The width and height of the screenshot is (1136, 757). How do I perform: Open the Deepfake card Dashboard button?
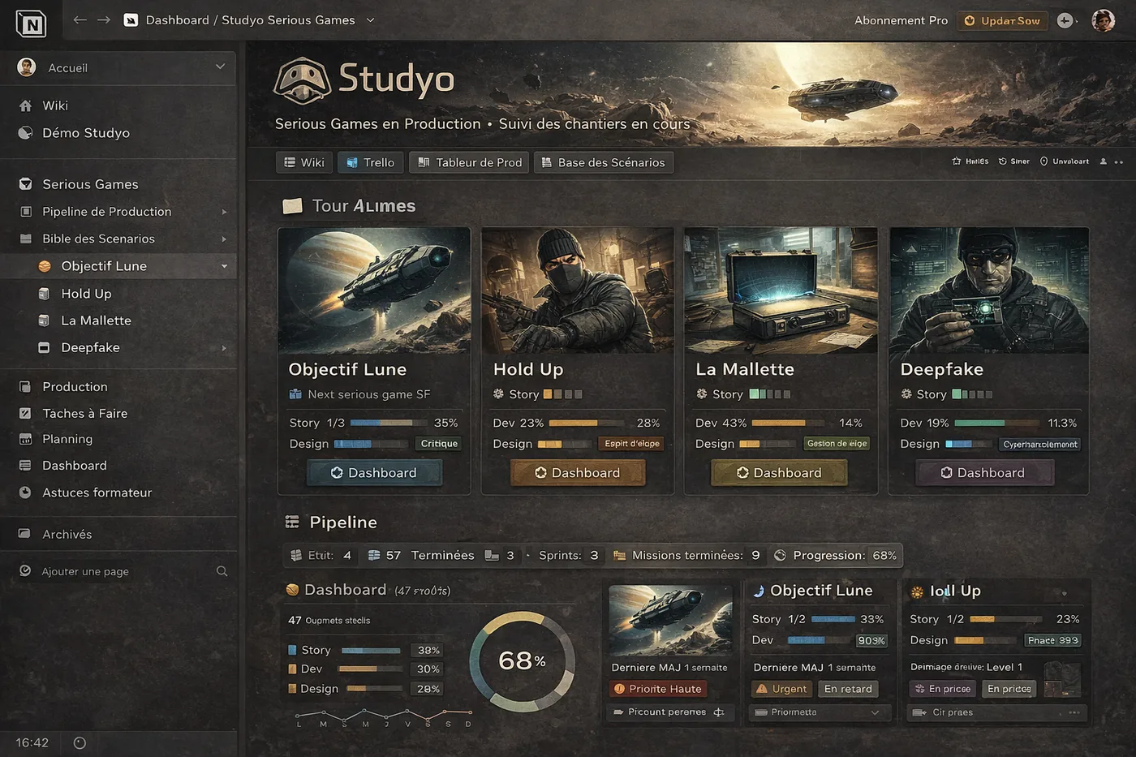(983, 472)
